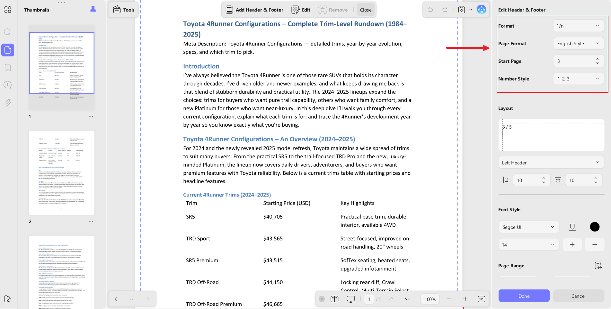Click the redo arrow

[x=445, y=10]
